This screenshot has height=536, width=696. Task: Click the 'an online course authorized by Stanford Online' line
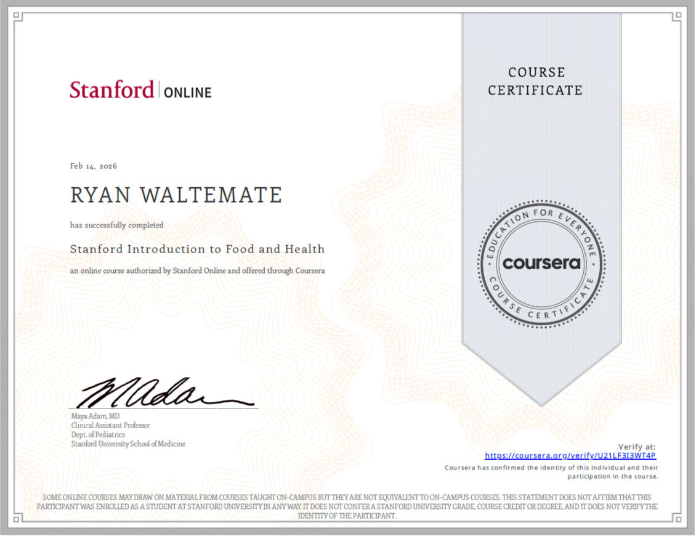point(198,271)
